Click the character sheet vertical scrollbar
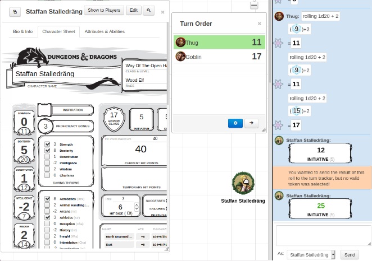372x261 pixels. click(167, 64)
